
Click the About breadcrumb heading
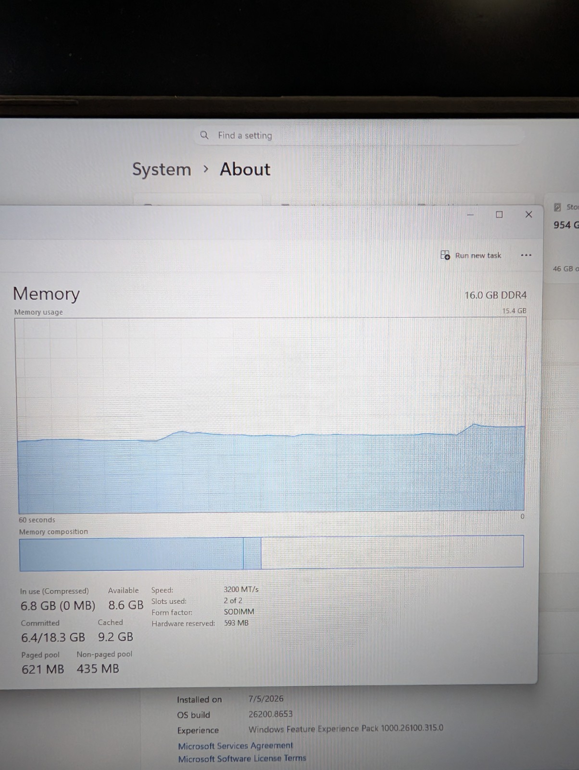(245, 169)
